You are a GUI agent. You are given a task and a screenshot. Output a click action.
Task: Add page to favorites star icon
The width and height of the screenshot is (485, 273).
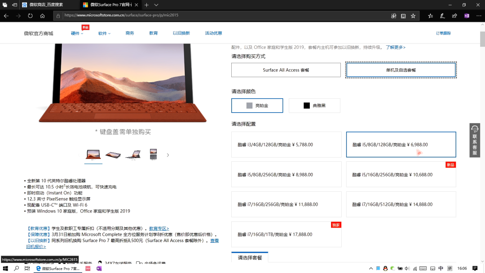pyautogui.click(x=413, y=16)
